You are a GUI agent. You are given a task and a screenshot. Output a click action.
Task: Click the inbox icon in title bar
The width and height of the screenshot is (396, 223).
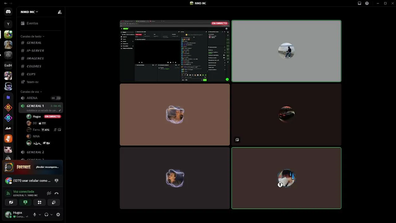coord(359,3)
